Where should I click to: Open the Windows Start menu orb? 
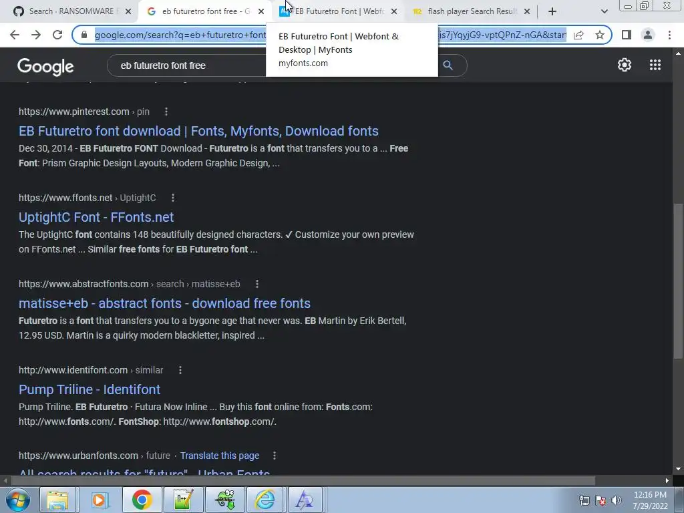pyautogui.click(x=18, y=500)
